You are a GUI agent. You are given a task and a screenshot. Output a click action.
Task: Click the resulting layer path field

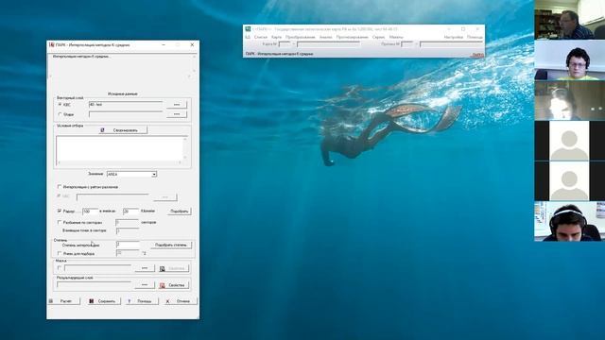tap(95, 285)
